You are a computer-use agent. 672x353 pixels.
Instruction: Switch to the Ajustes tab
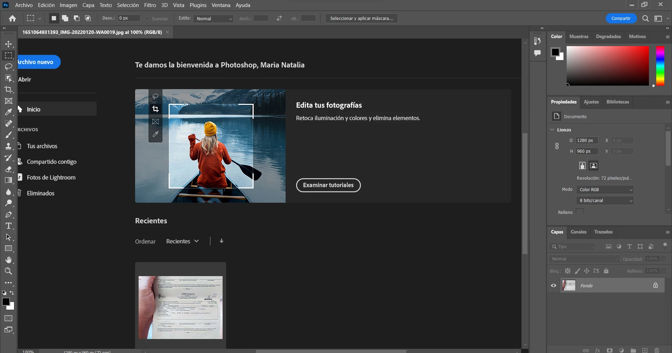[591, 102]
